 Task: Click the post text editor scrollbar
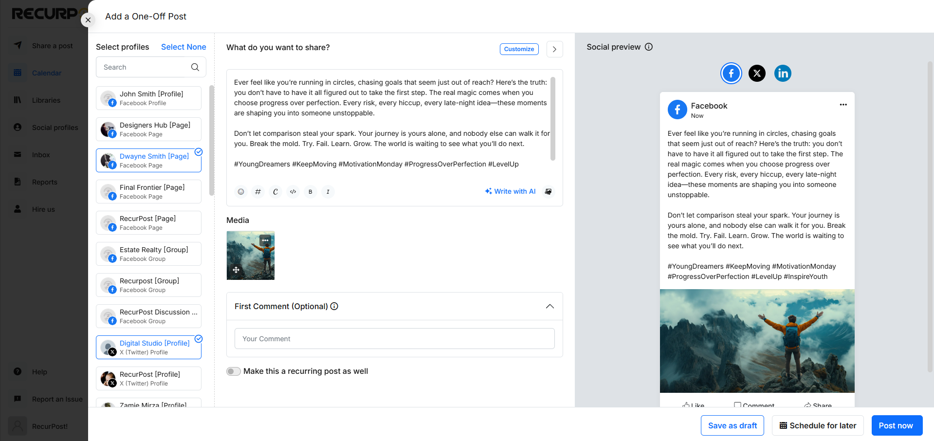553,119
